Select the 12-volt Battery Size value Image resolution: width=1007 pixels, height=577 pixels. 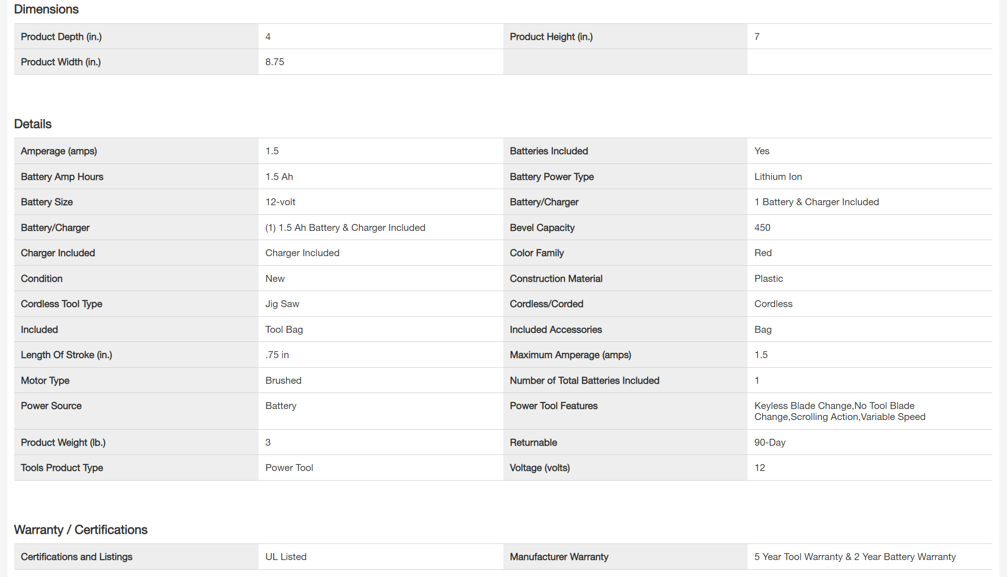click(280, 202)
